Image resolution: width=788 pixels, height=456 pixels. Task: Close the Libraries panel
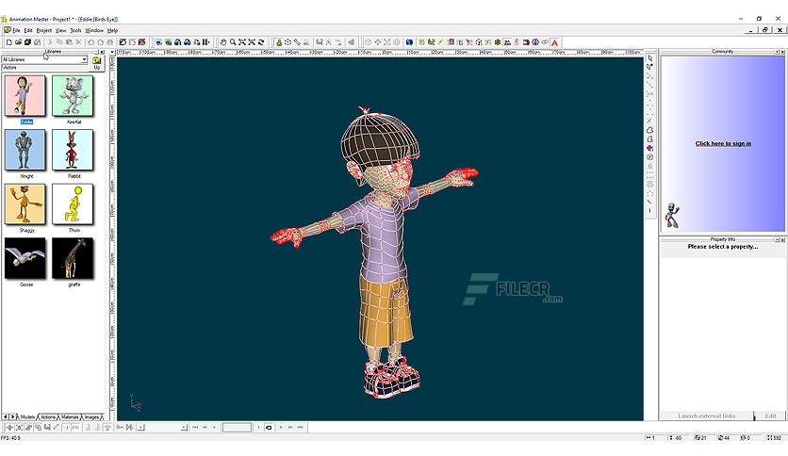[102, 52]
